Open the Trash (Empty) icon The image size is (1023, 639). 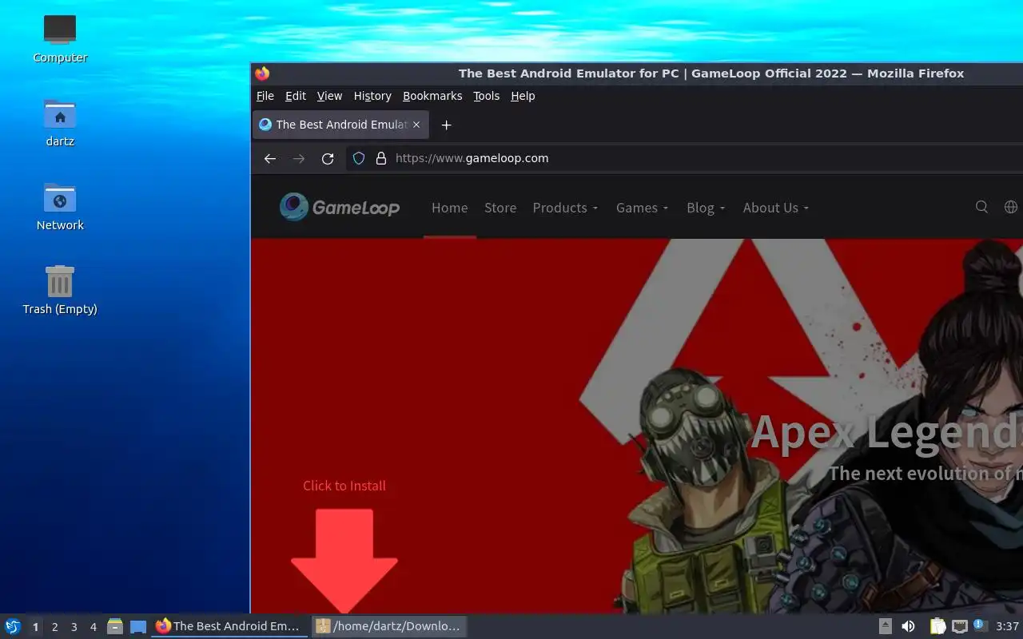click(60, 290)
